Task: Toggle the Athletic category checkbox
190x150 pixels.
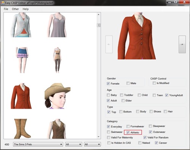Action: pos(128,133)
